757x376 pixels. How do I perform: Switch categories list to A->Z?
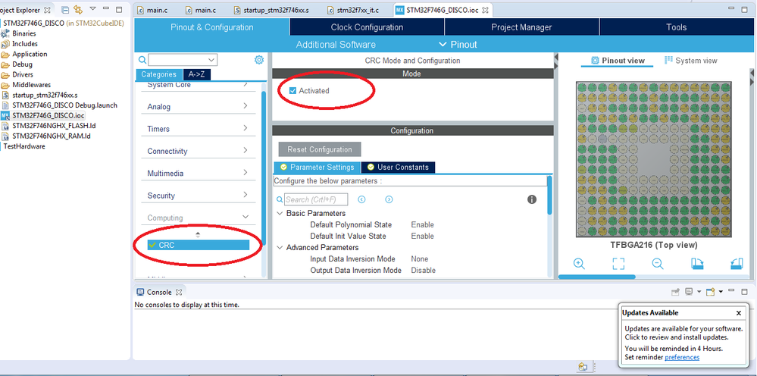(x=197, y=75)
